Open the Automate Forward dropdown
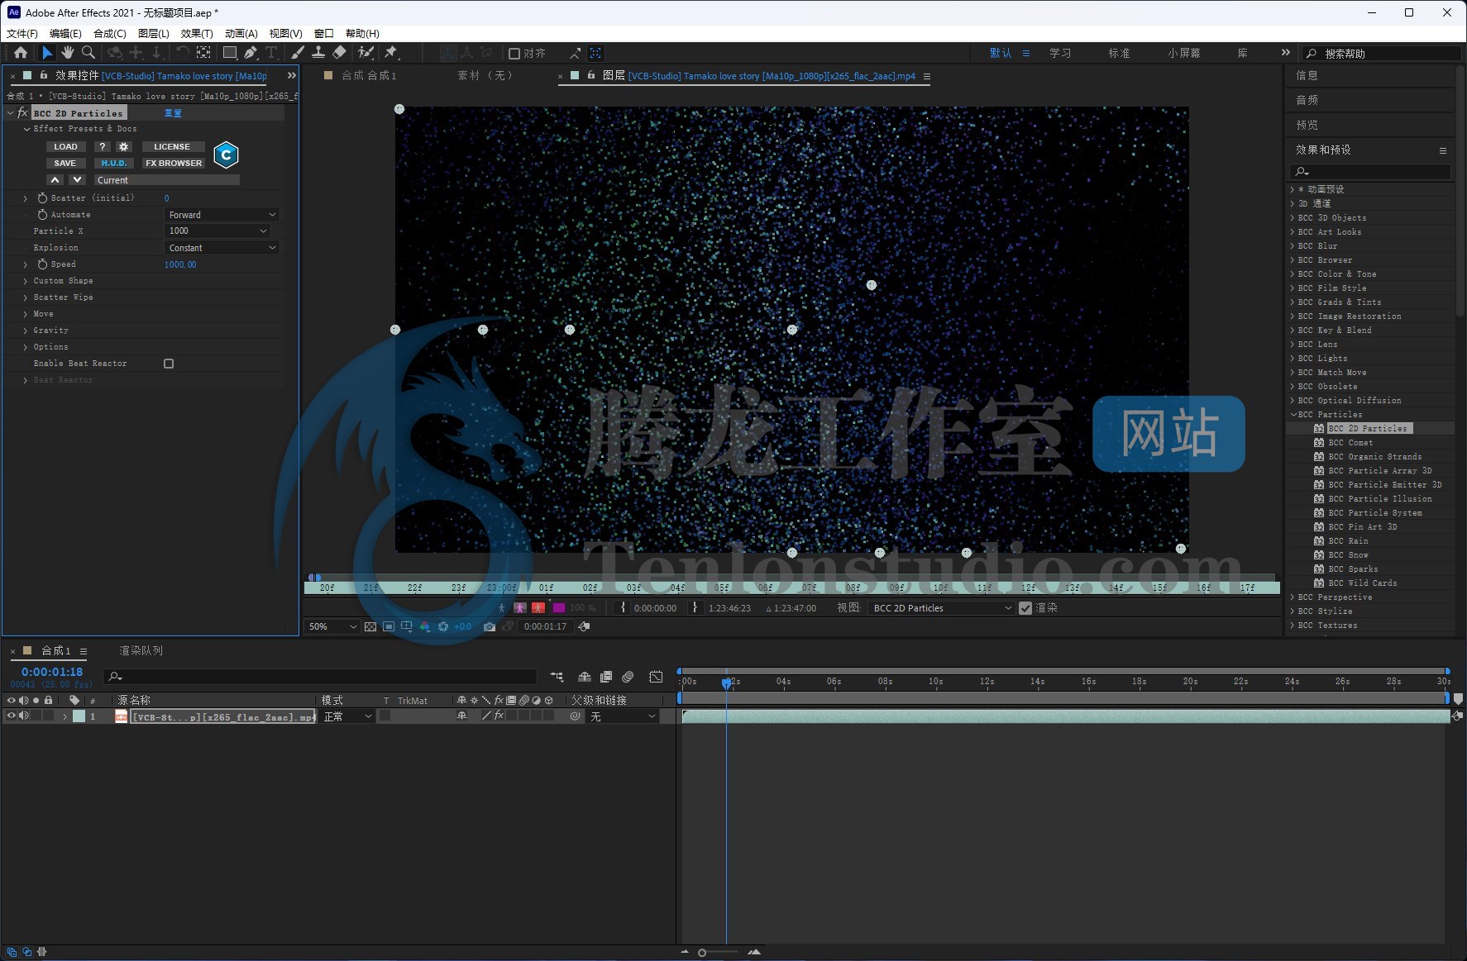Image resolution: width=1467 pixels, height=961 pixels. [222, 215]
